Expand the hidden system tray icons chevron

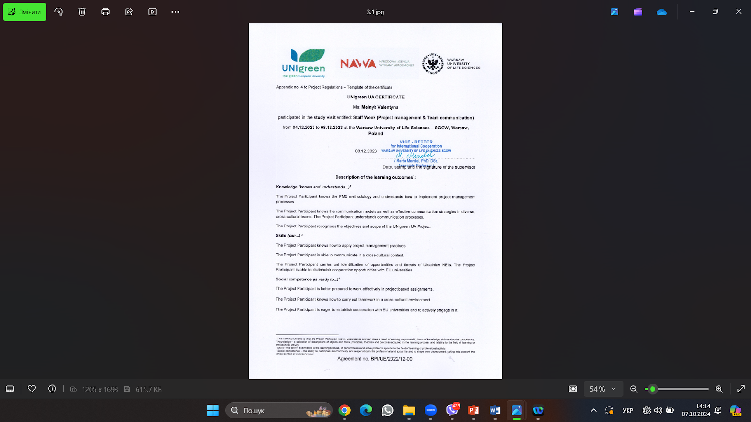tap(594, 410)
